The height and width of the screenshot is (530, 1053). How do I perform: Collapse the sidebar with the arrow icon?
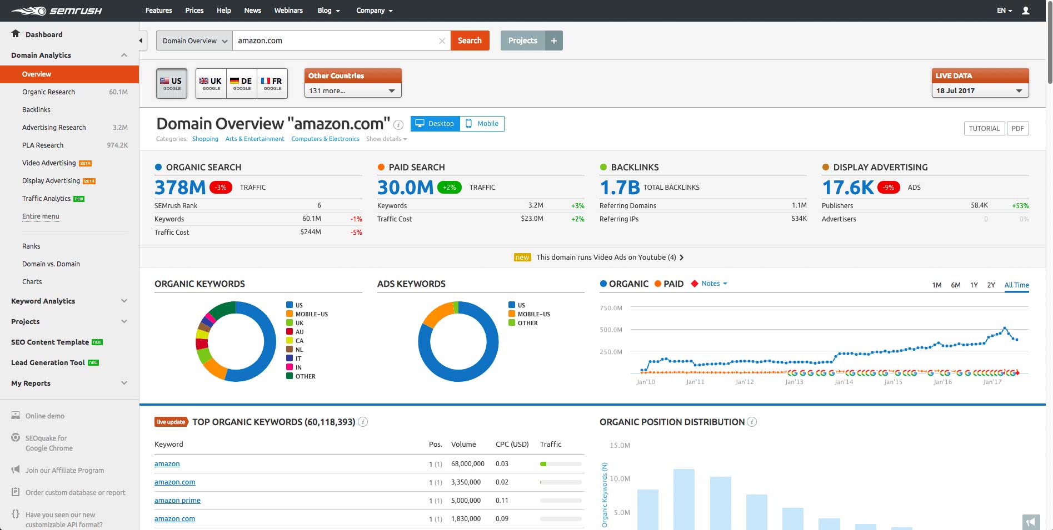(x=141, y=41)
